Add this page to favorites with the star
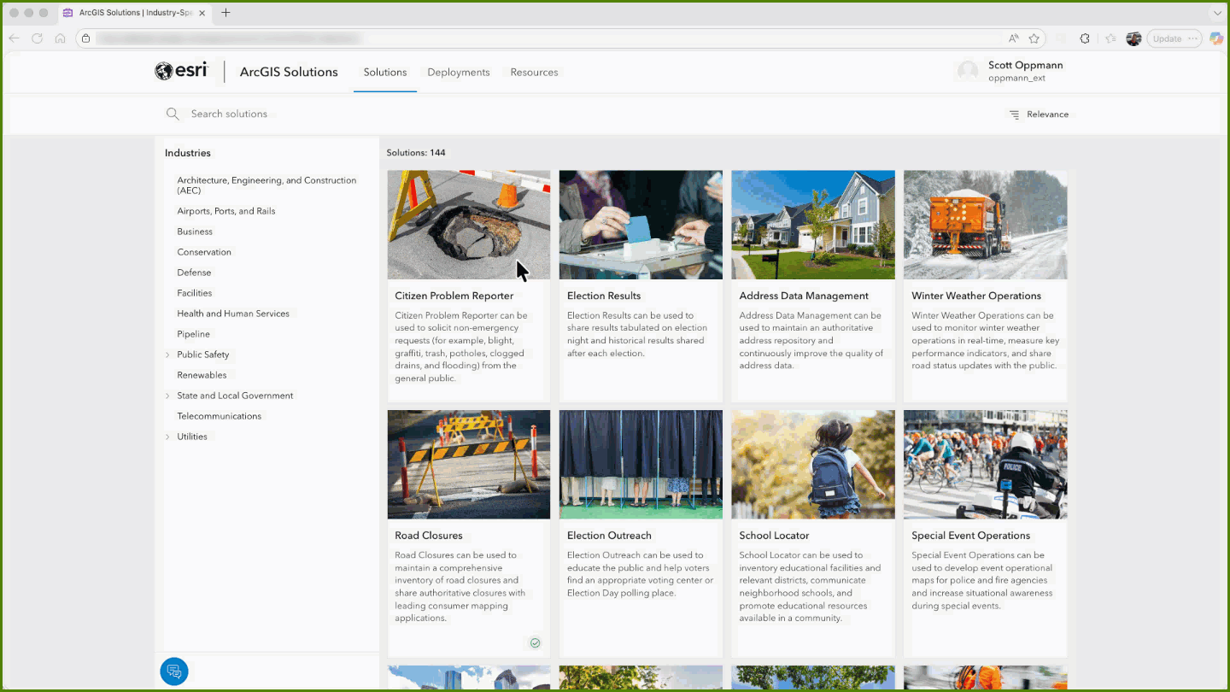1230x692 pixels. [1034, 38]
